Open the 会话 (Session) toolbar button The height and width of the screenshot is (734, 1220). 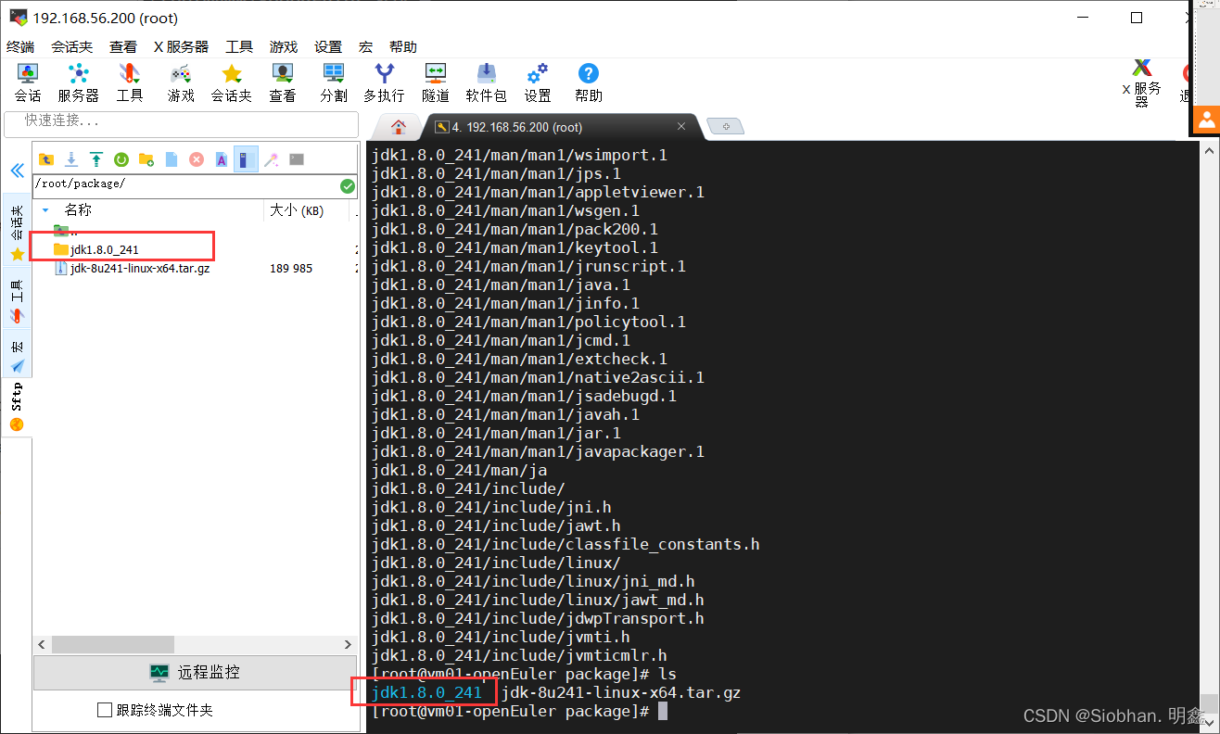[x=28, y=82]
